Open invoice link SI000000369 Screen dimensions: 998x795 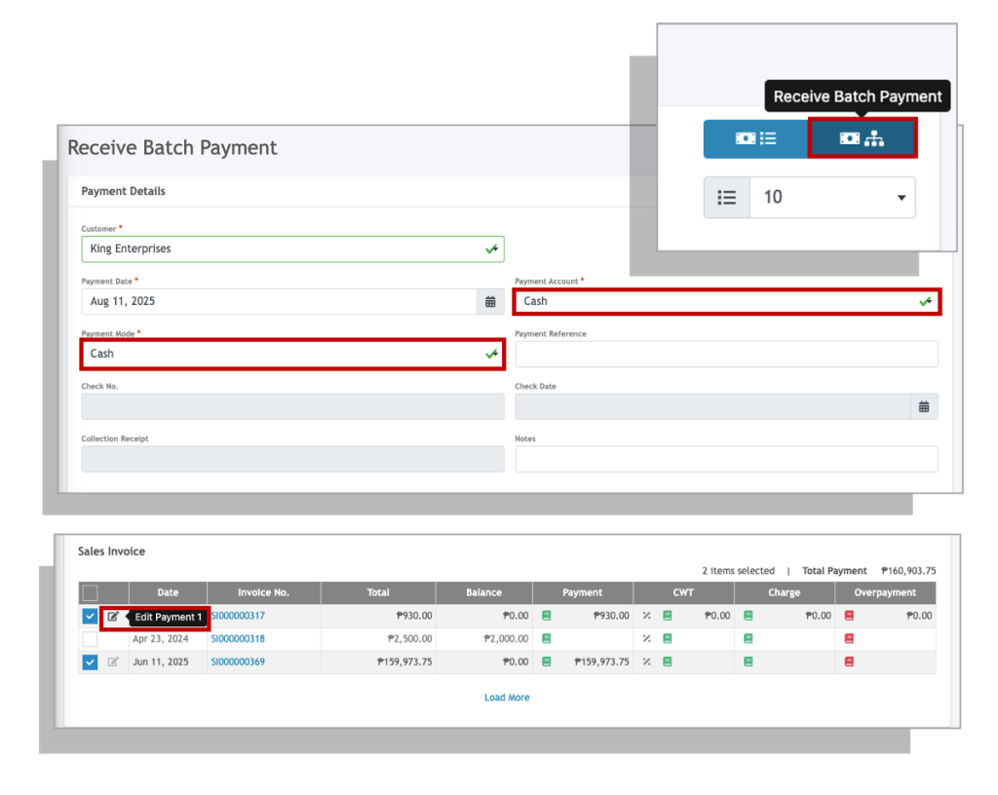coord(238,662)
